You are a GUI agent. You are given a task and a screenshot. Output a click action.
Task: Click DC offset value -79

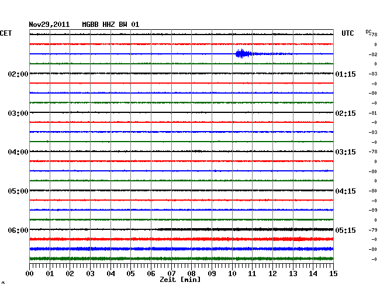(x=373, y=229)
